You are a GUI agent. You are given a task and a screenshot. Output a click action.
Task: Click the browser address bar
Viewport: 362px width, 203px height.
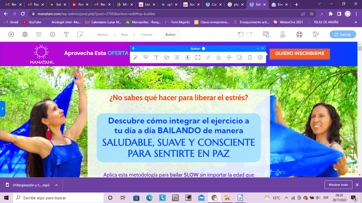coord(166,14)
